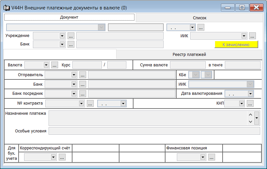This screenshot has width=267, height=169.
Task: Click the КНП ellipsis lookup button
Action: pos(250,104)
